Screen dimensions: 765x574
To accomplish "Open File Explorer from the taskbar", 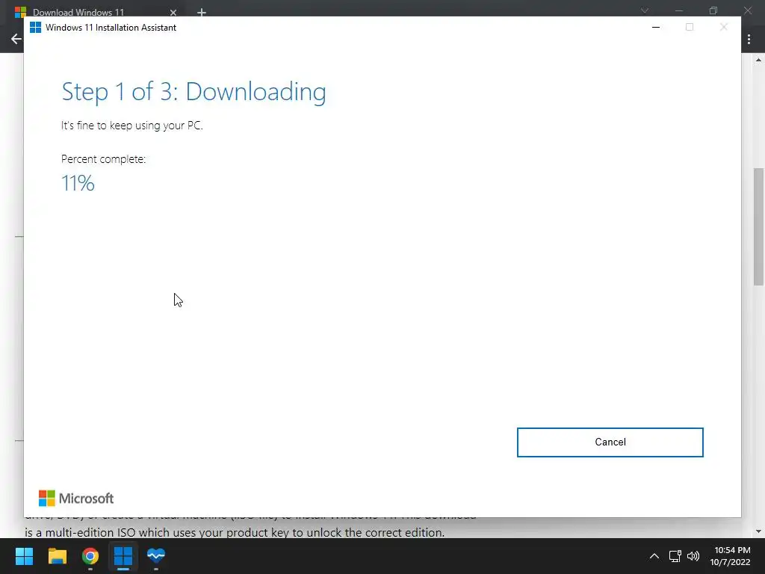I will tap(57, 555).
